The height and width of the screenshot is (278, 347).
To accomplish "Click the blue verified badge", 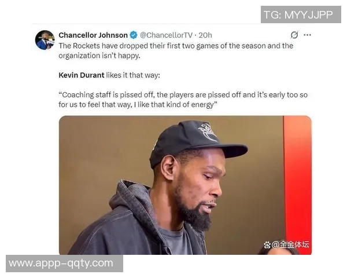I will click(134, 35).
